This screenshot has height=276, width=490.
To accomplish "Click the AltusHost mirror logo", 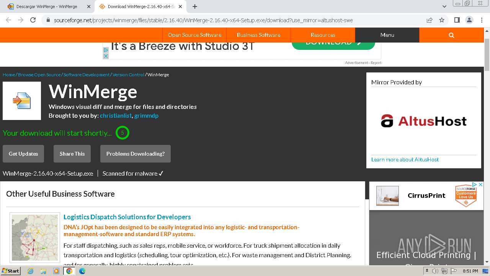I will (424, 121).
